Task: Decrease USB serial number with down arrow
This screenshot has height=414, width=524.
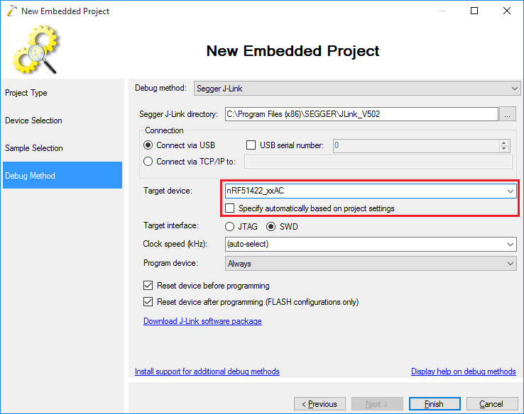Action: pyautogui.click(x=504, y=149)
